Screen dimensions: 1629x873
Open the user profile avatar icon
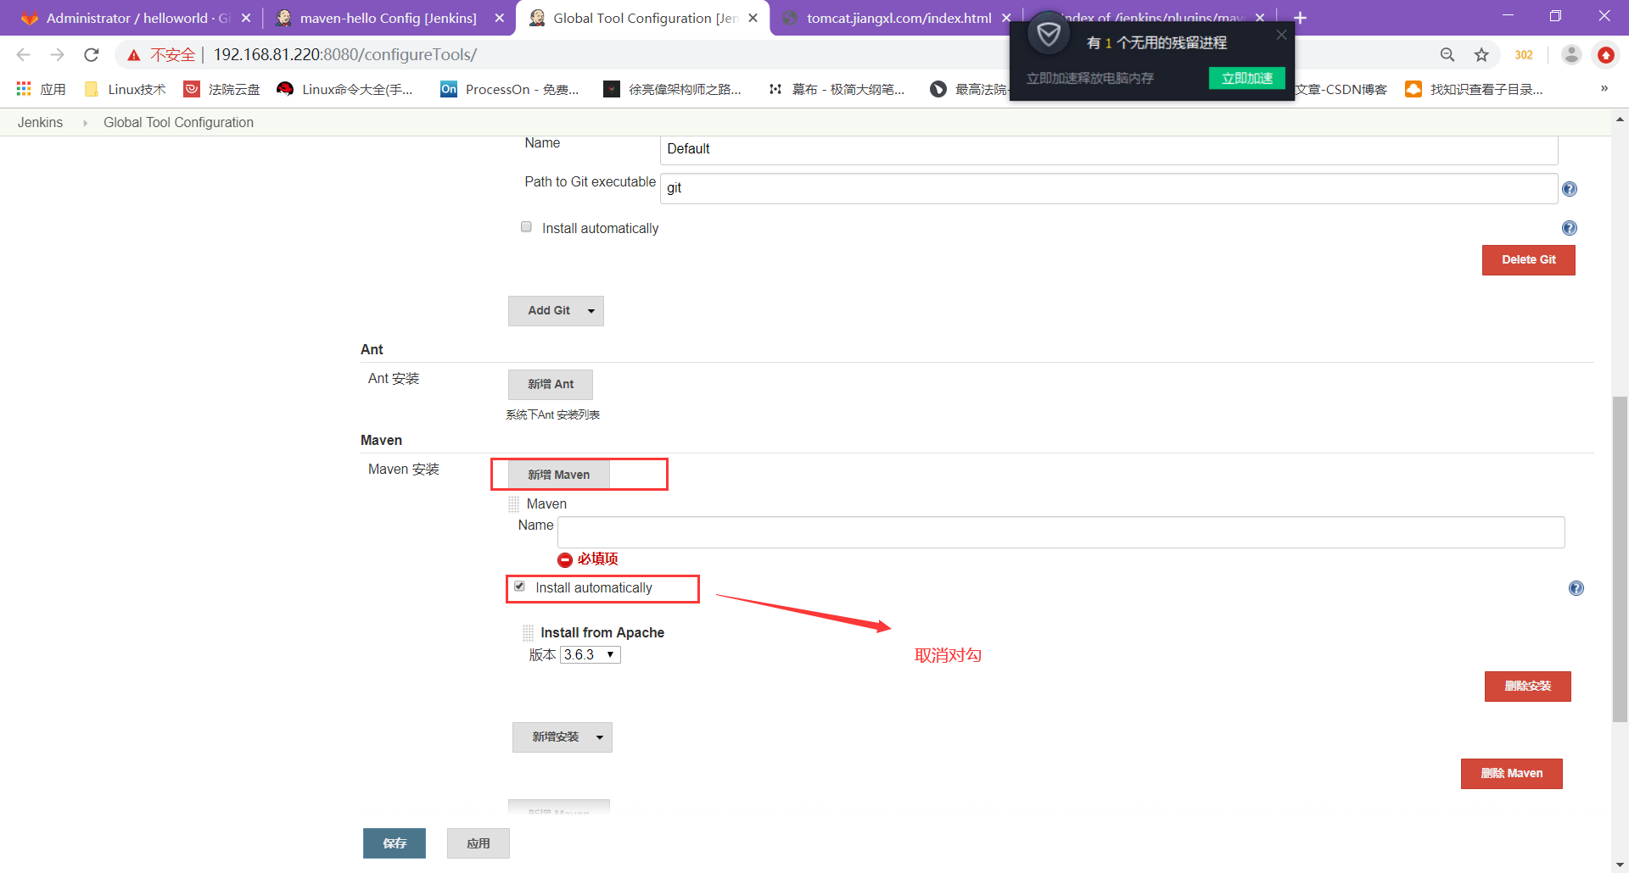tap(1571, 55)
